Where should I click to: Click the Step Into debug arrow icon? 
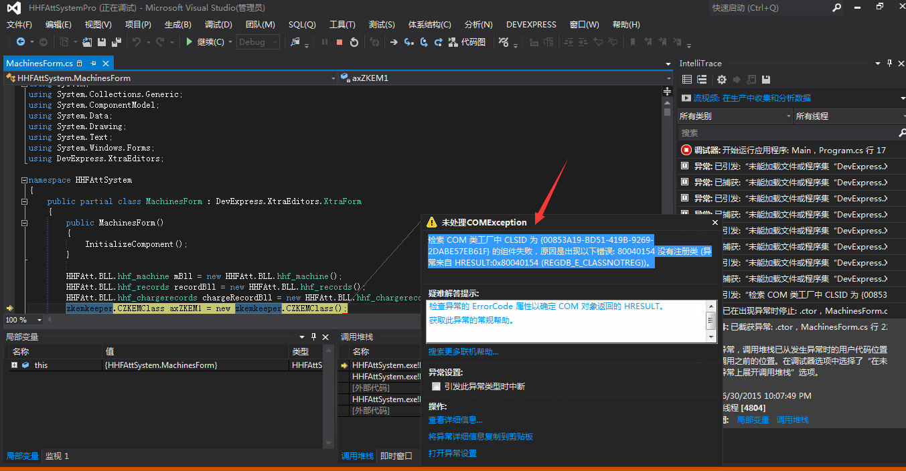[x=408, y=42]
